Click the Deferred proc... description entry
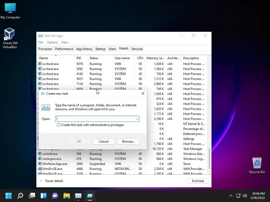 click(x=194, y=134)
